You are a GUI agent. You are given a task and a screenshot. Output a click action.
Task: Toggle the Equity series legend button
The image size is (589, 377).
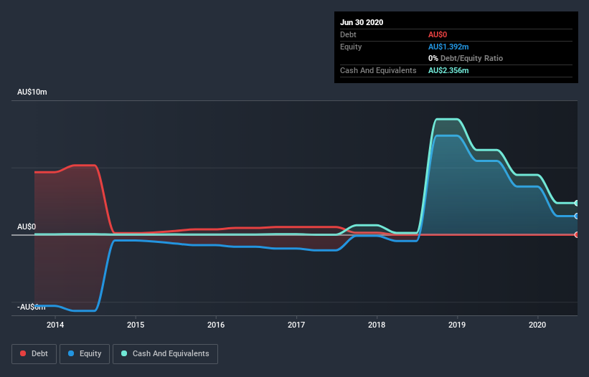point(85,354)
